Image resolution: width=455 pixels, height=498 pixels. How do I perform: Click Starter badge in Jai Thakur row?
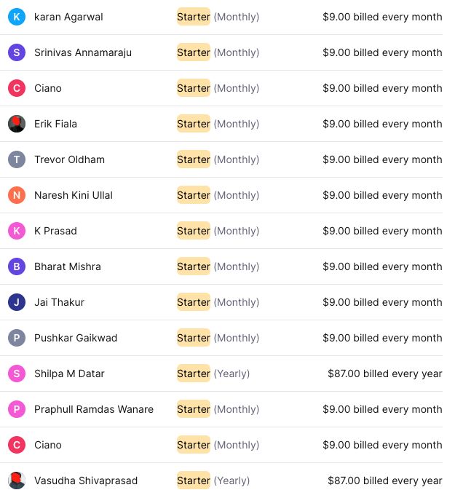(194, 302)
